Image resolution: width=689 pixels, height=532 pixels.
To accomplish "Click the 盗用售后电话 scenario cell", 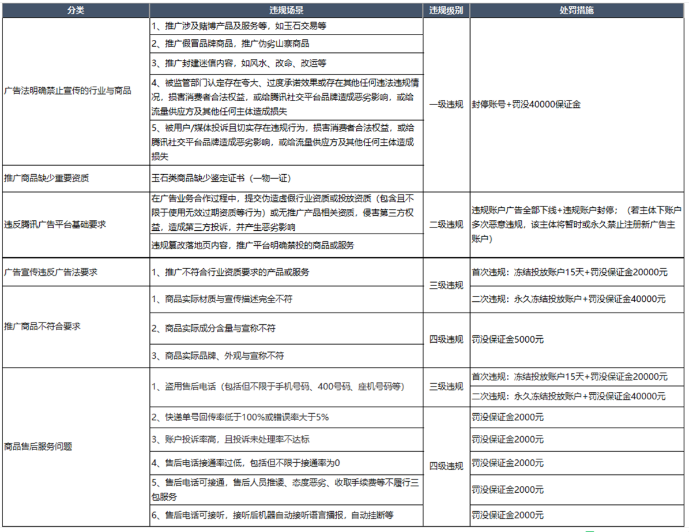I will 286,387.
